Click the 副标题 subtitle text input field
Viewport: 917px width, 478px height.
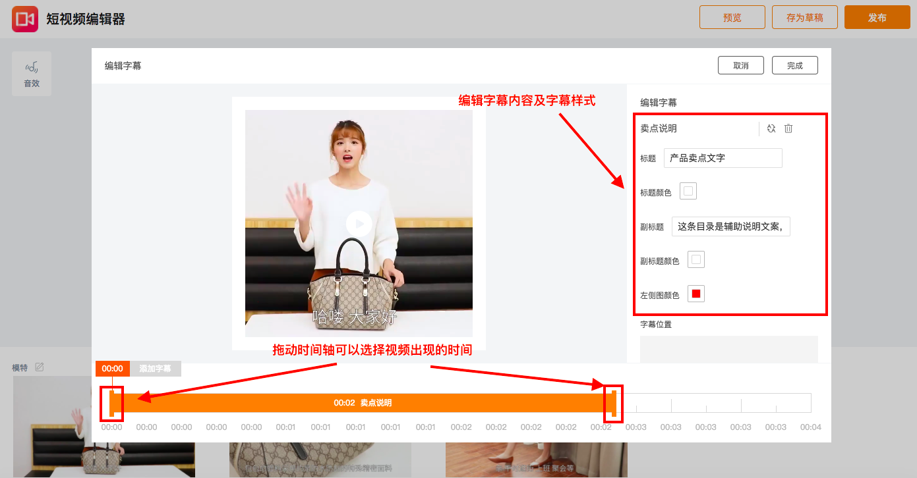click(x=730, y=226)
